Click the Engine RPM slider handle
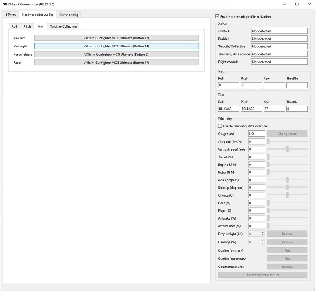This screenshot has height=292, width=316. point(268,164)
